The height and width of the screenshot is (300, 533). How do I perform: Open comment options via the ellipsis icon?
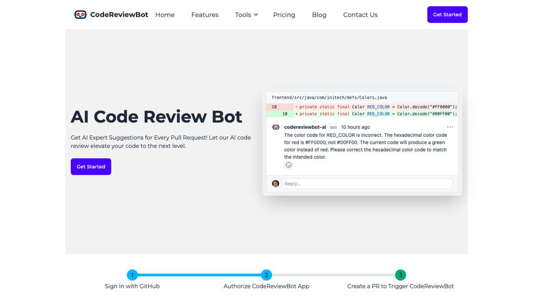(450, 126)
